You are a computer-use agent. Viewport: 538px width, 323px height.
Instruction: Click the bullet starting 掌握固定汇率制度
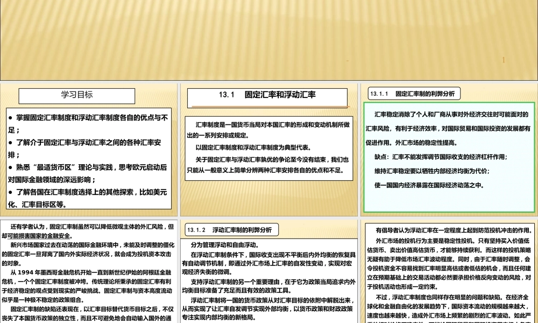pos(88,124)
